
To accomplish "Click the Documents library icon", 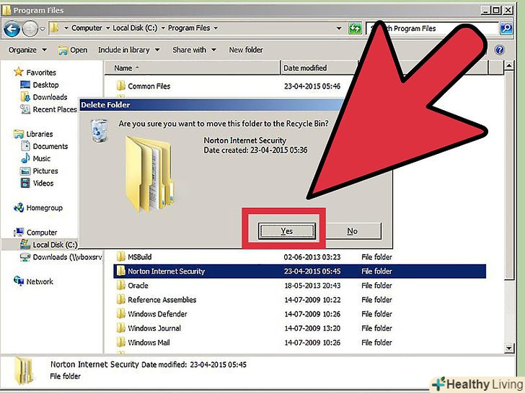I will click(x=25, y=146).
